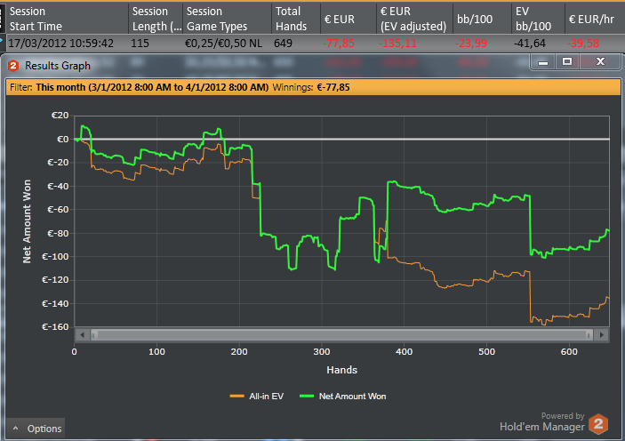Click the Net Amount Won axis label
The height and width of the screenshot is (441, 625).
coord(27,221)
